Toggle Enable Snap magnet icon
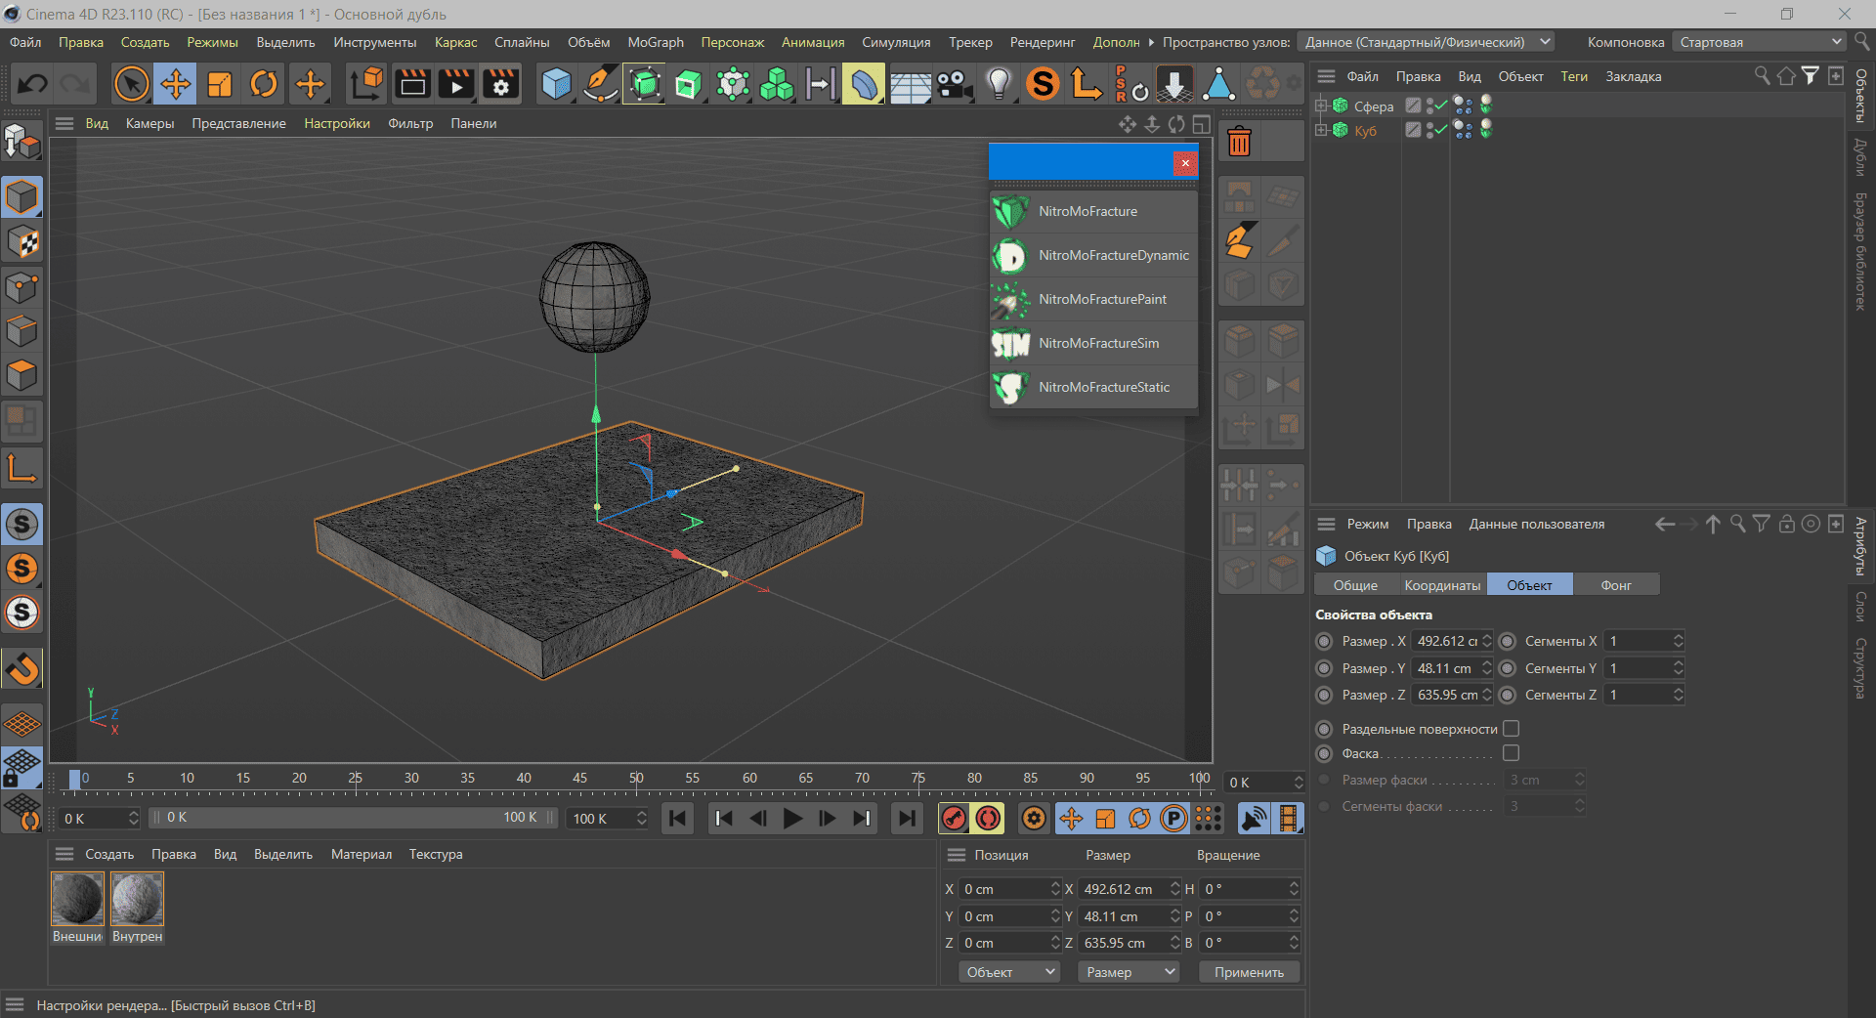This screenshot has width=1876, height=1018. click(x=21, y=669)
